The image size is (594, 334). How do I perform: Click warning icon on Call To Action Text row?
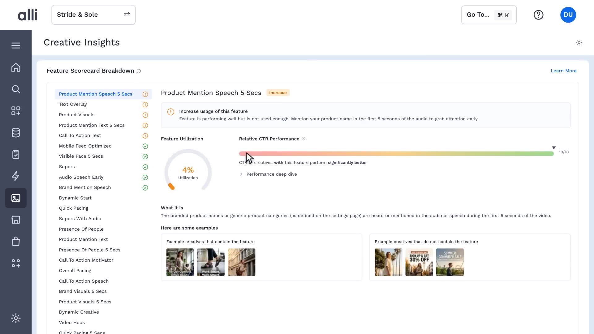coord(145,136)
